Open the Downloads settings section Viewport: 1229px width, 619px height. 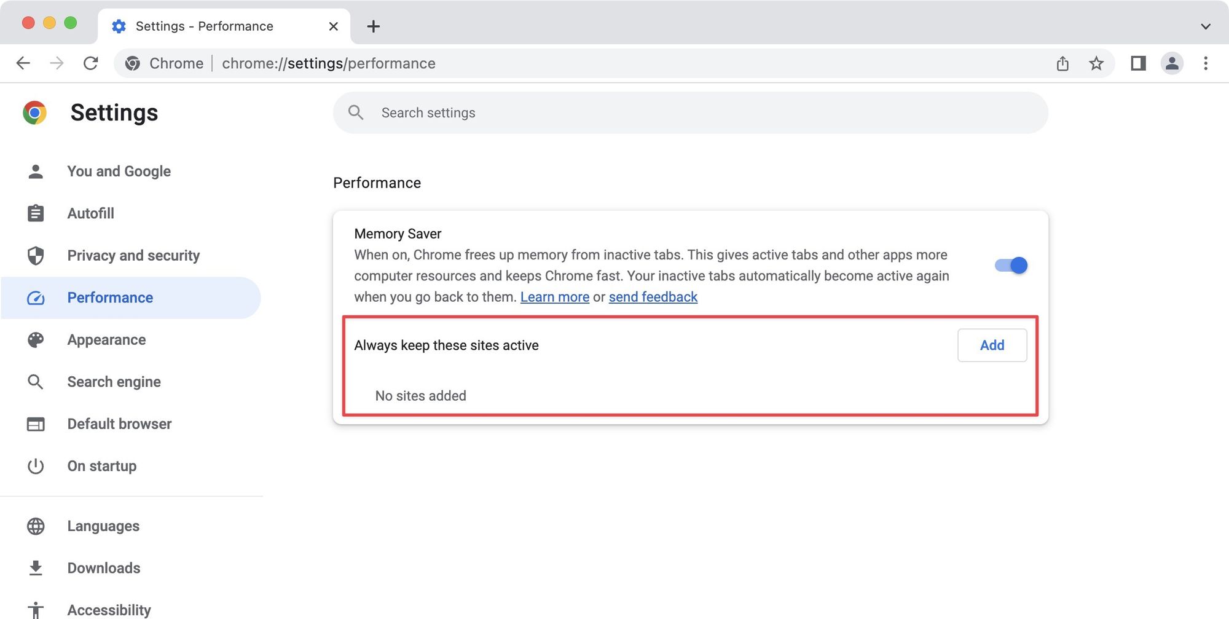(103, 568)
